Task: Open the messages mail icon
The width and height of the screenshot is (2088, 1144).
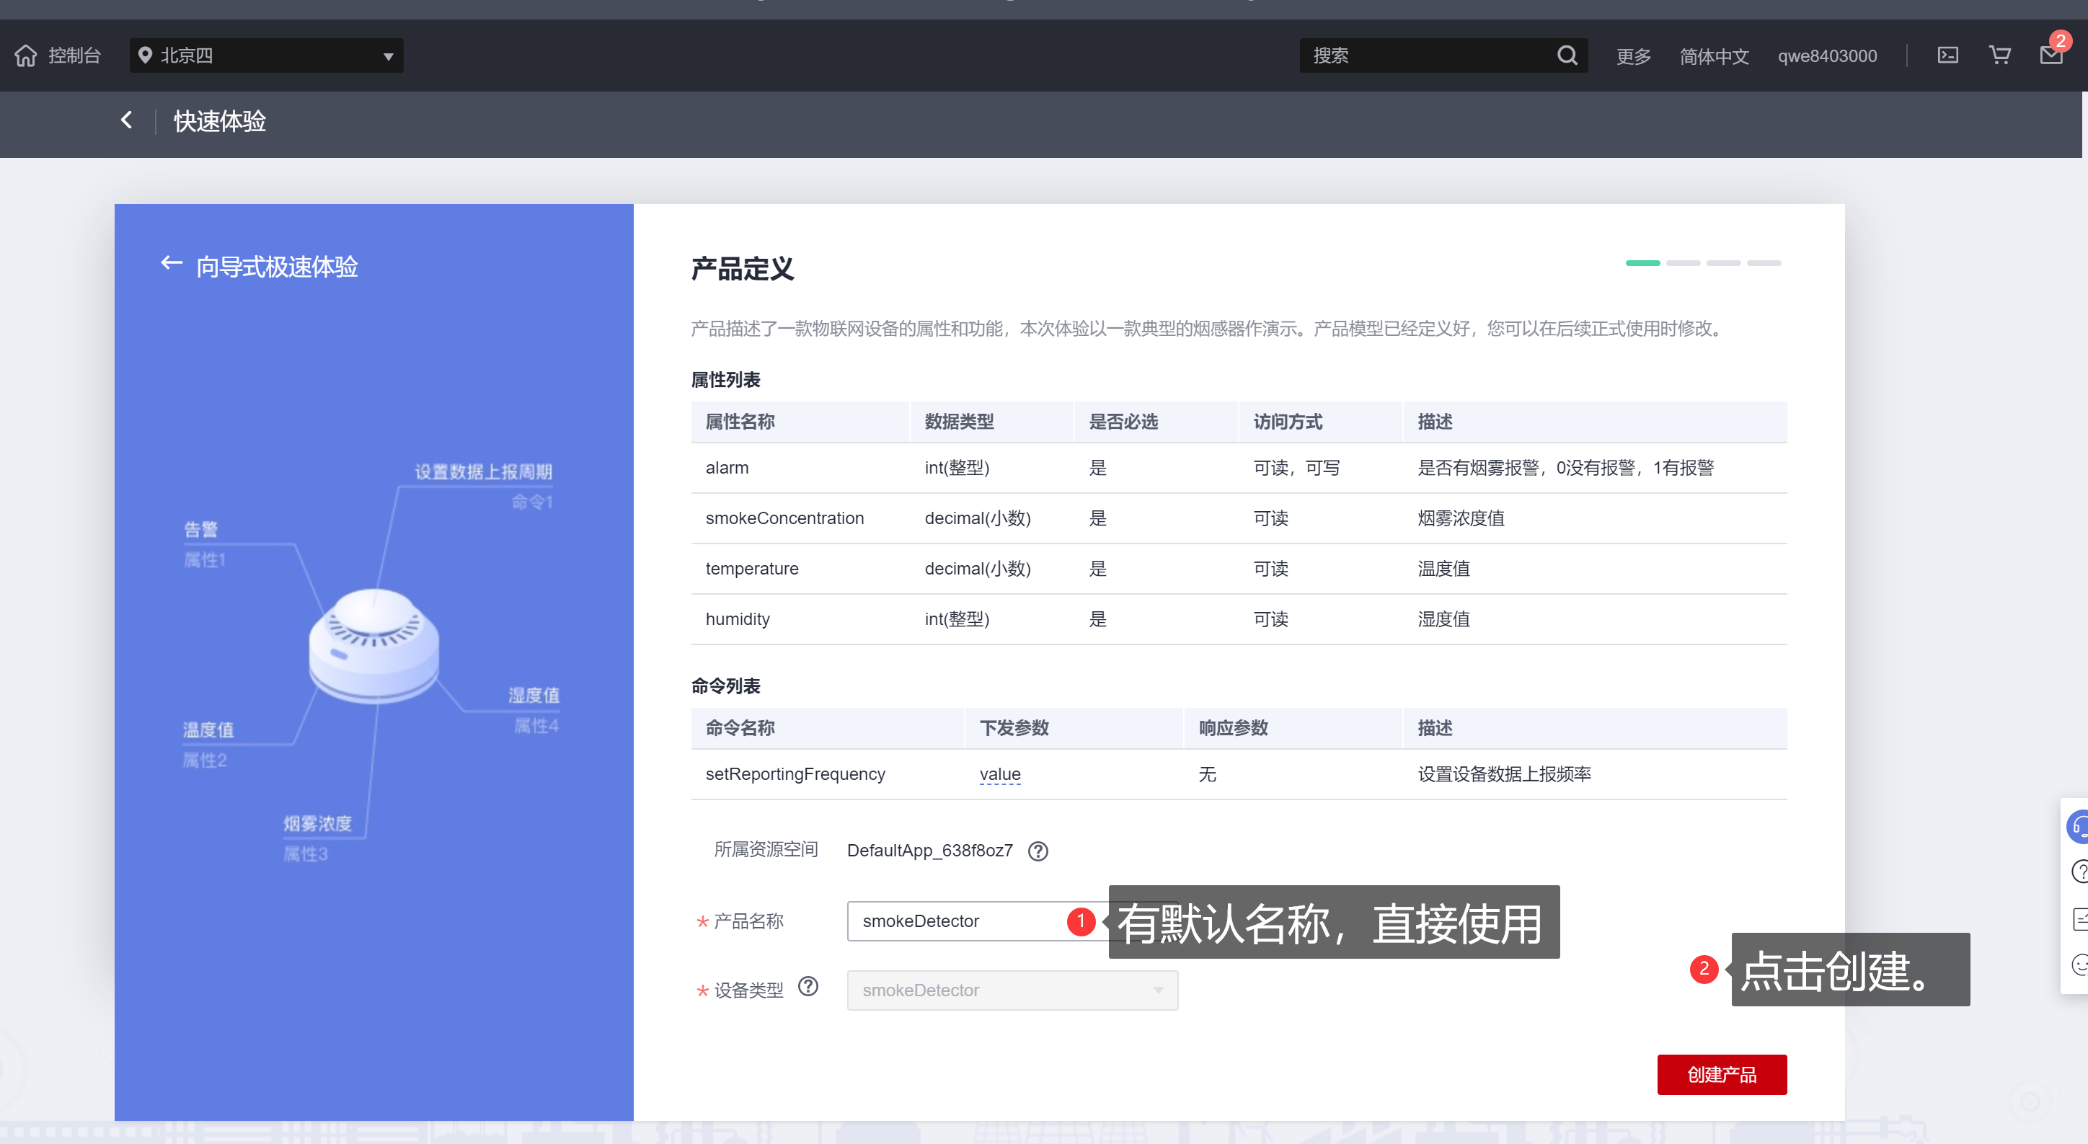Action: click(x=2051, y=55)
